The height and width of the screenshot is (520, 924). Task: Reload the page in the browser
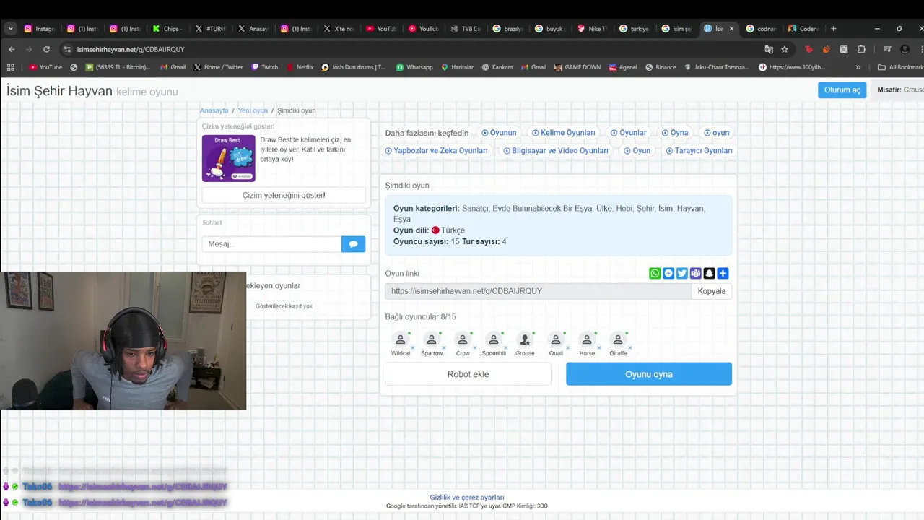(x=46, y=49)
